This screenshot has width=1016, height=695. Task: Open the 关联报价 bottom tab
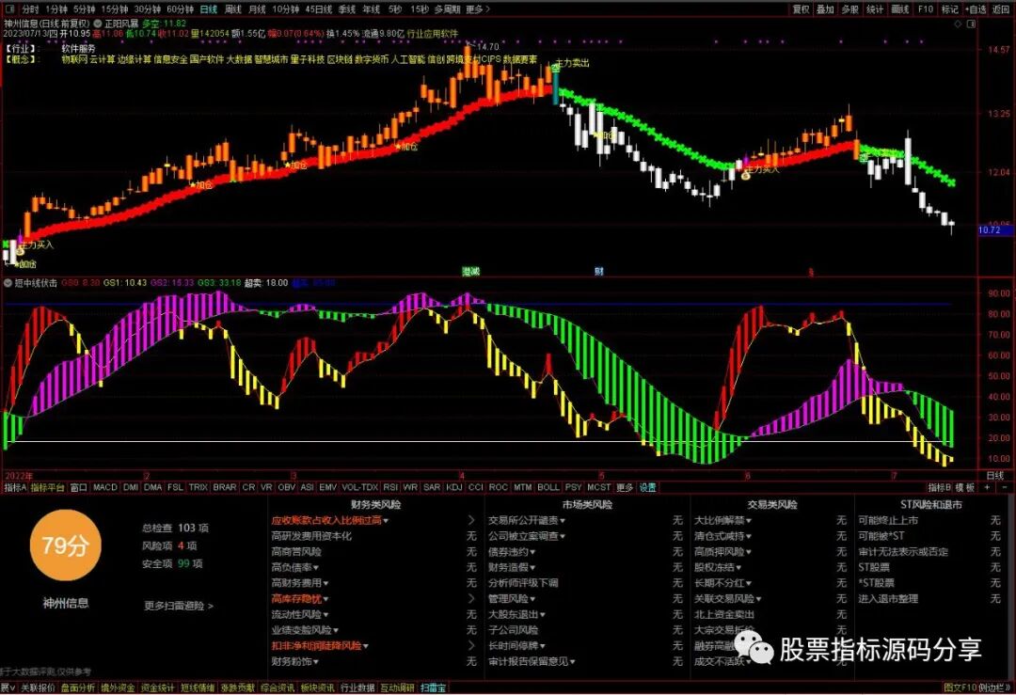pyautogui.click(x=38, y=687)
